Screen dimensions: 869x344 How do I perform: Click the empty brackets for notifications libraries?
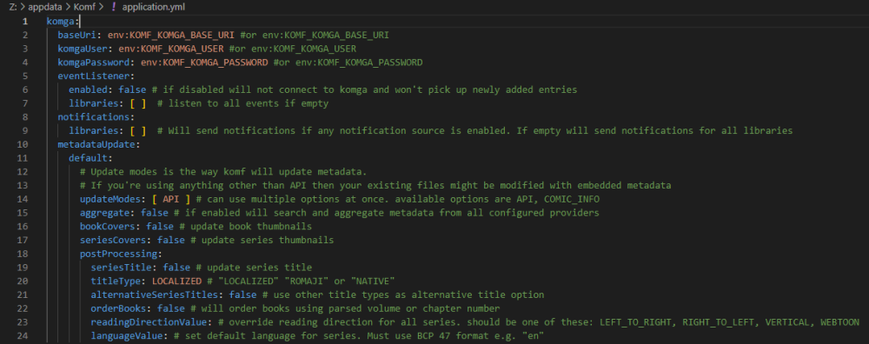tap(137, 130)
